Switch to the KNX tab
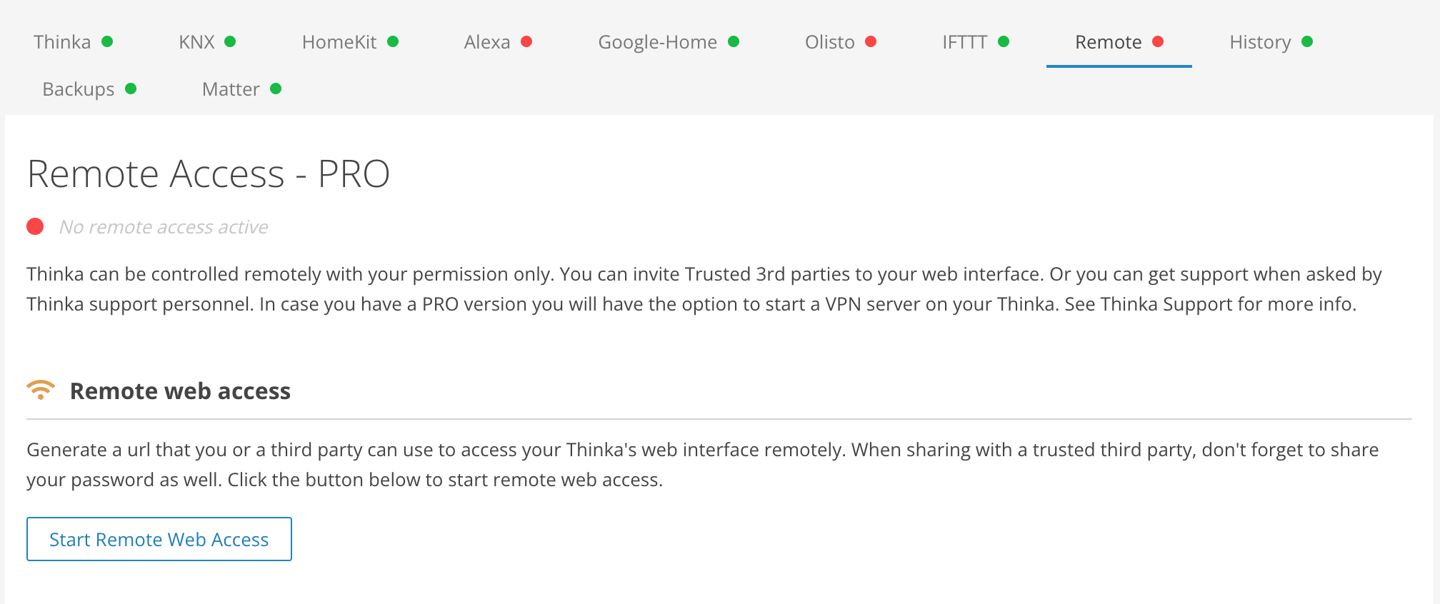 point(196,42)
